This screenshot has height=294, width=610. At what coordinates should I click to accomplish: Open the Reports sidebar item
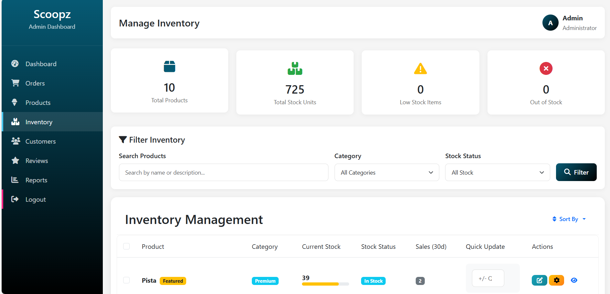click(36, 180)
